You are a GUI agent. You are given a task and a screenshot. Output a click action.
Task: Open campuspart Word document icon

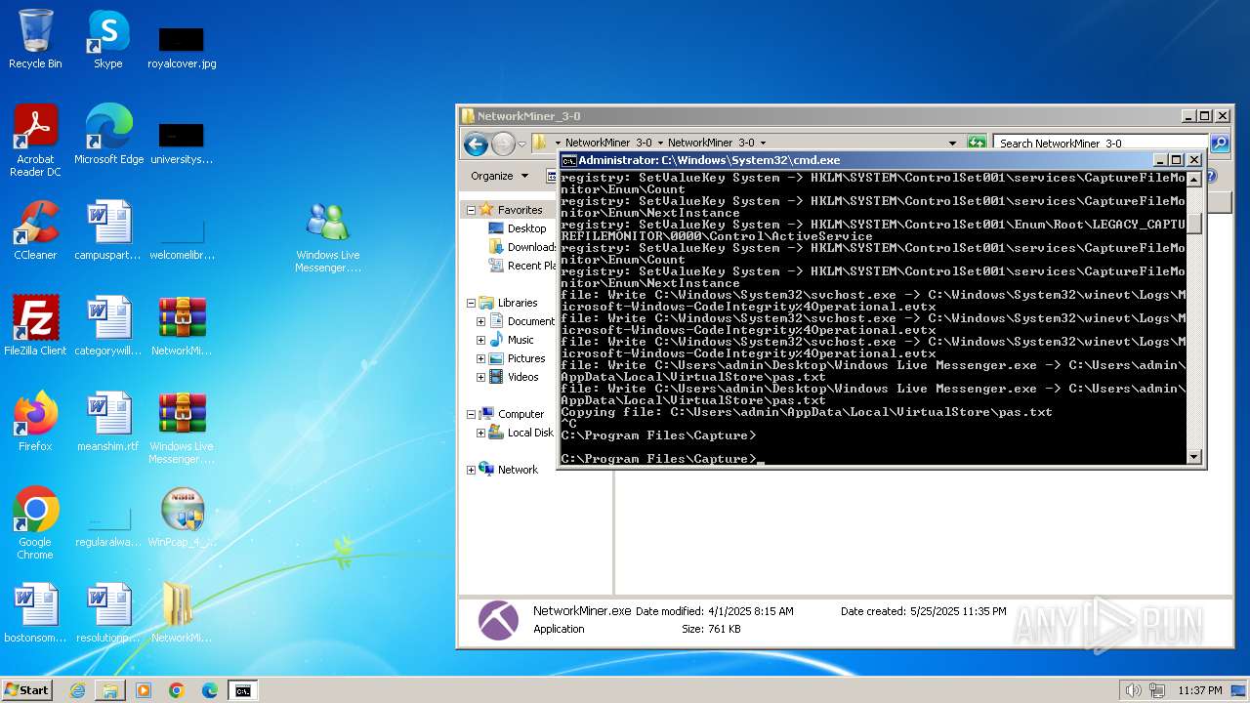pyautogui.click(x=107, y=230)
